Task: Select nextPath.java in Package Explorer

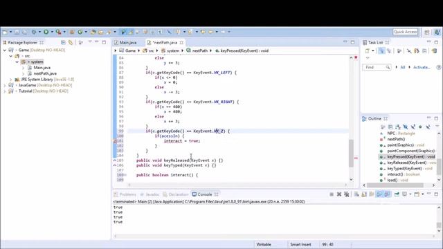Action: pyautogui.click(x=45, y=74)
